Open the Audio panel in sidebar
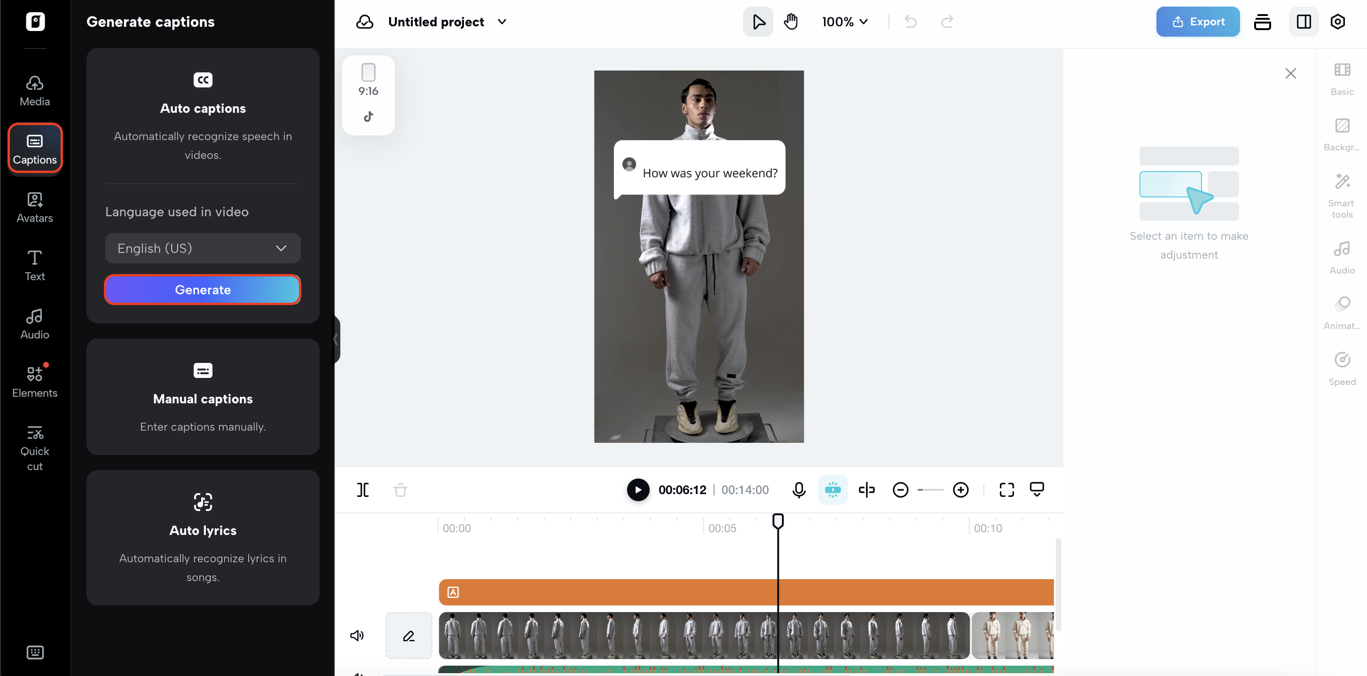The height and width of the screenshot is (676, 1367). [34, 322]
